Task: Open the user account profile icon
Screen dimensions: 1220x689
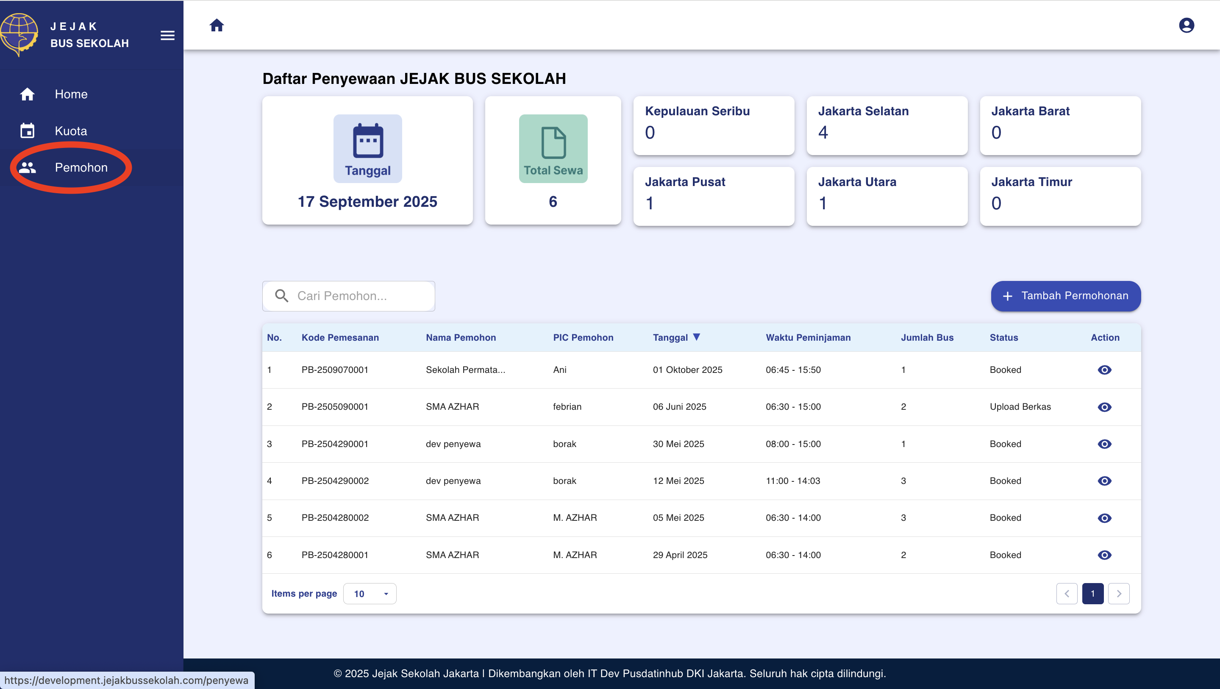Action: coord(1186,25)
